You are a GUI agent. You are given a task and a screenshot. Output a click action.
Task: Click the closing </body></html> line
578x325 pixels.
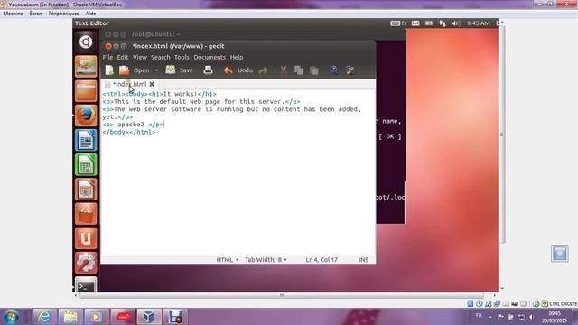pos(129,132)
